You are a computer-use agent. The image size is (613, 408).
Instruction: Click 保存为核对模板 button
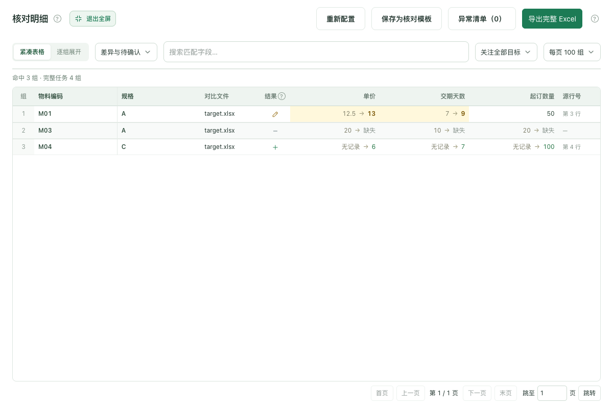coord(407,19)
